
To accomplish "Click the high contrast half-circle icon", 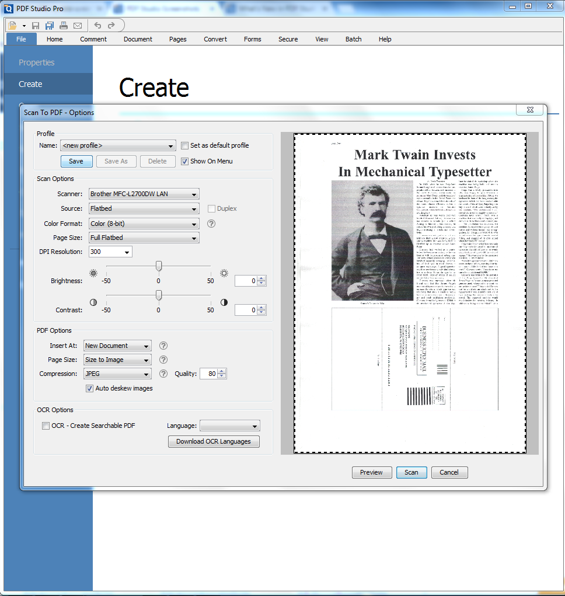I will [x=224, y=302].
